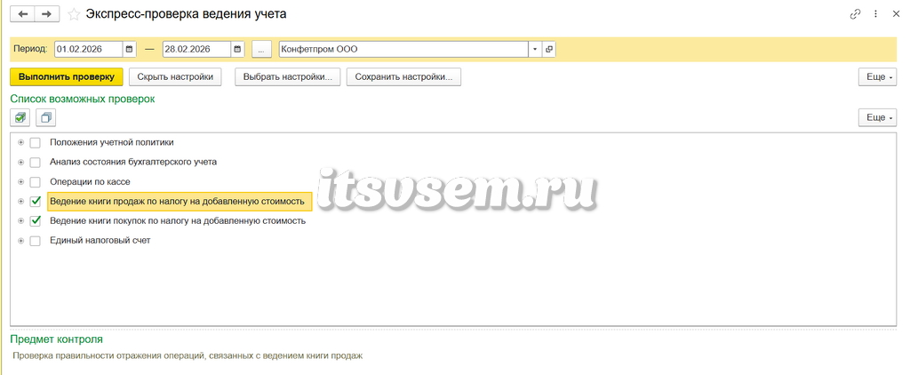Toggle checkbox for Операции по кассе
910x375 pixels.
[x=36, y=181]
